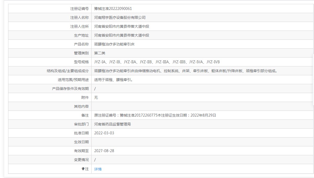
Task: Select approving authority 河南省药品监督管理局
Action: pyautogui.click(x=113, y=124)
